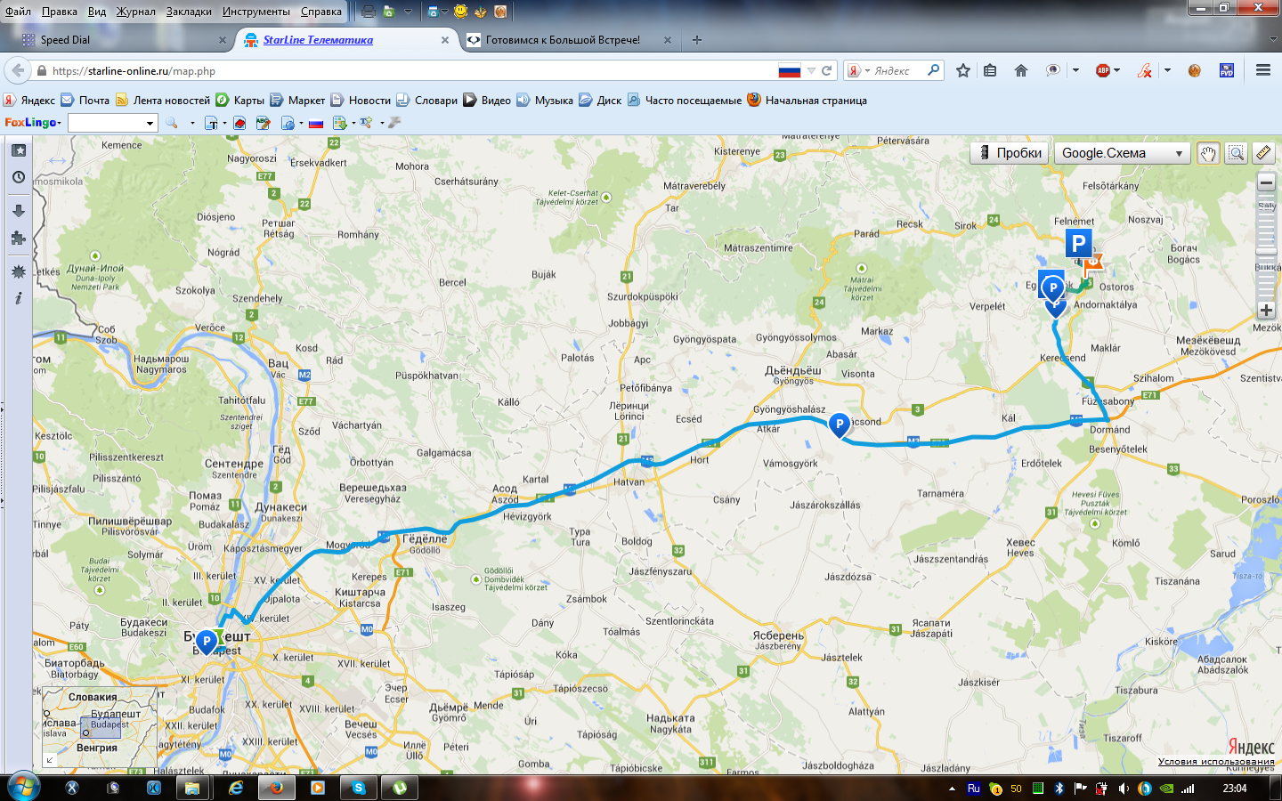Zoom out with the map minus button
This screenshot has height=801, width=1282.
tap(1266, 183)
